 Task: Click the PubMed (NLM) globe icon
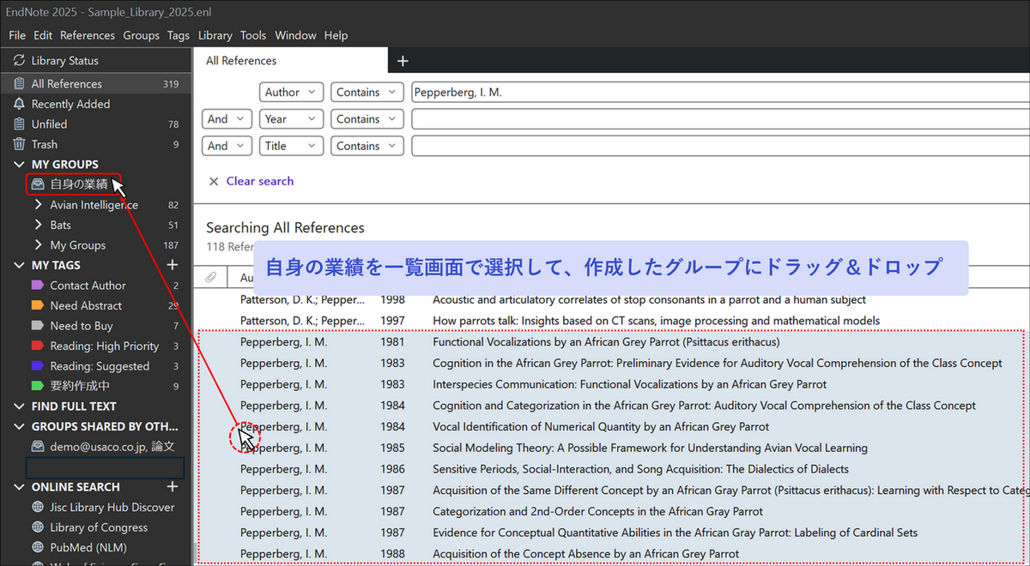point(38,547)
